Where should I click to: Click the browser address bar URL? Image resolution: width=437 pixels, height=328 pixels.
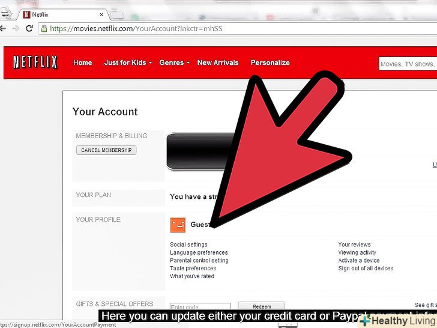coord(136,28)
